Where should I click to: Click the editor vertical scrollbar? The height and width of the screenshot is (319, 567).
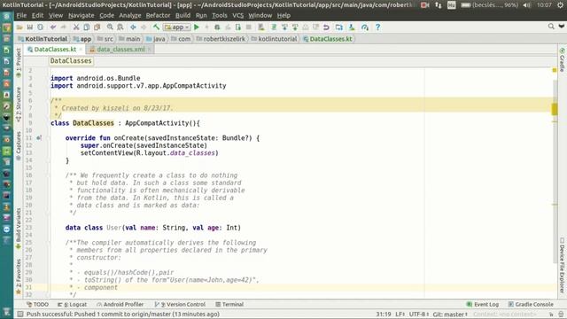point(555,170)
